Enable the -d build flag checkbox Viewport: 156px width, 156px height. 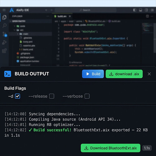pyautogui.click(x=17, y=96)
